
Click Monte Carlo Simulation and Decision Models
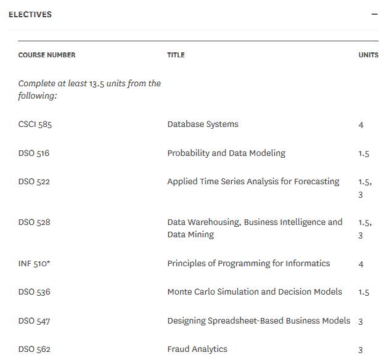[255, 292]
